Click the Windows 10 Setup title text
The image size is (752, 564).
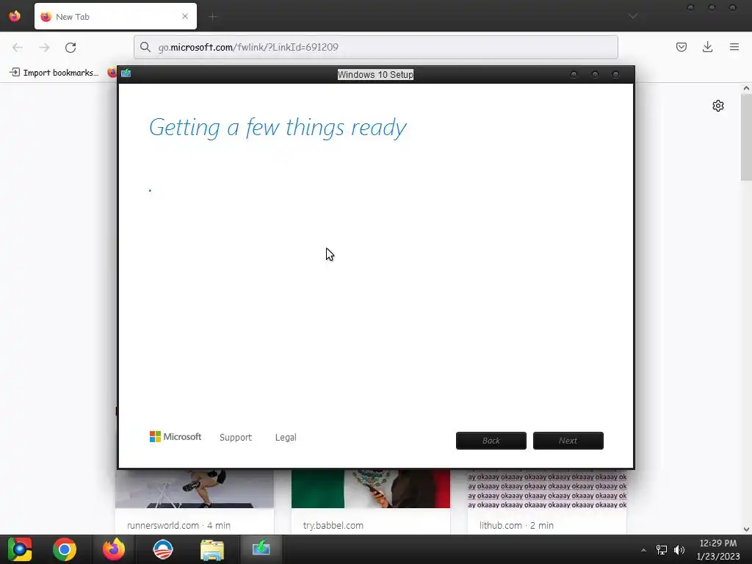tap(375, 74)
